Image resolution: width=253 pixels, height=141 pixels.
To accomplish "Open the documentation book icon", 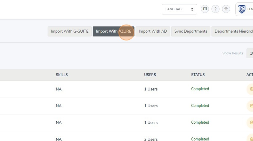I will [205, 9].
